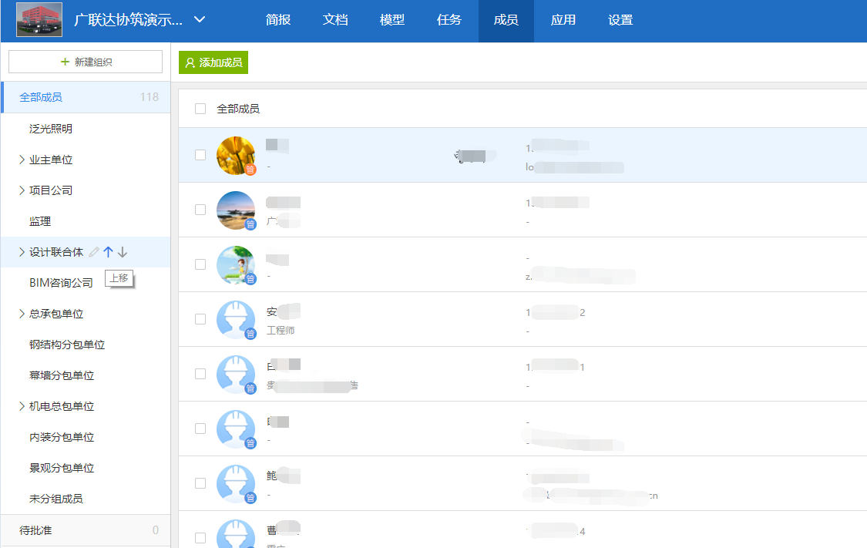Click the move-down arrow beside 设计联合体
This screenshot has height=548, width=867.
point(123,252)
